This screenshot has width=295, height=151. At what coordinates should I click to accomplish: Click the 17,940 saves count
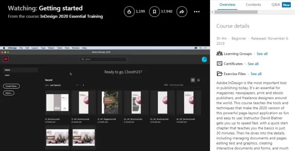(167, 11)
